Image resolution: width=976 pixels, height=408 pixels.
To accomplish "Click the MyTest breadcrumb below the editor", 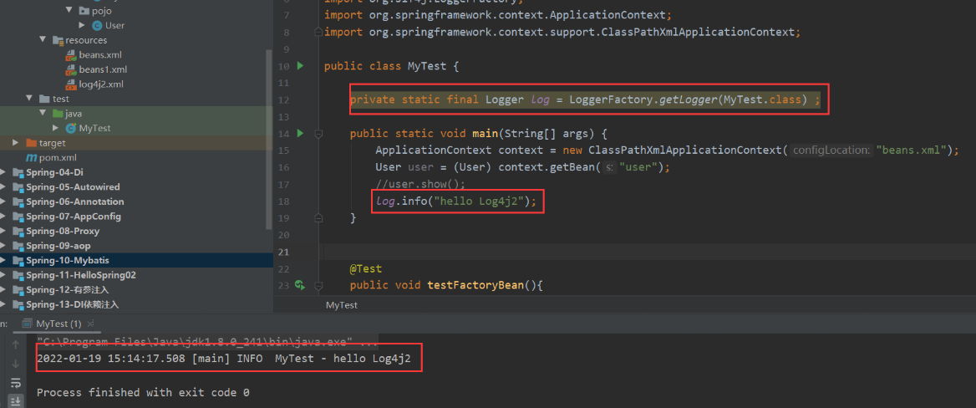I will (342, 305).
